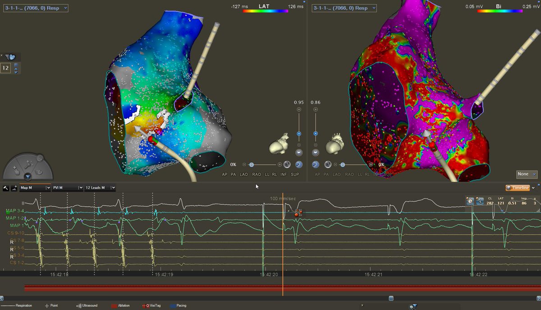Viewport: 541px width, 310px height.
Task: Click the CS 9-10 channel label
Action: (16, 233)
